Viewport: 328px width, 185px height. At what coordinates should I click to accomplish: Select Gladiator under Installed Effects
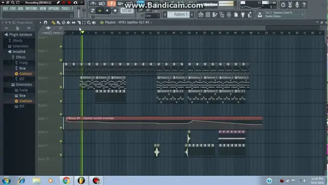(24, 73)
